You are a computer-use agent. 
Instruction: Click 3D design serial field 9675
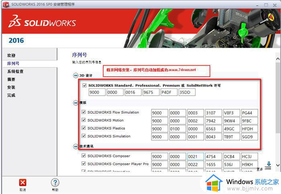[151, 92]
